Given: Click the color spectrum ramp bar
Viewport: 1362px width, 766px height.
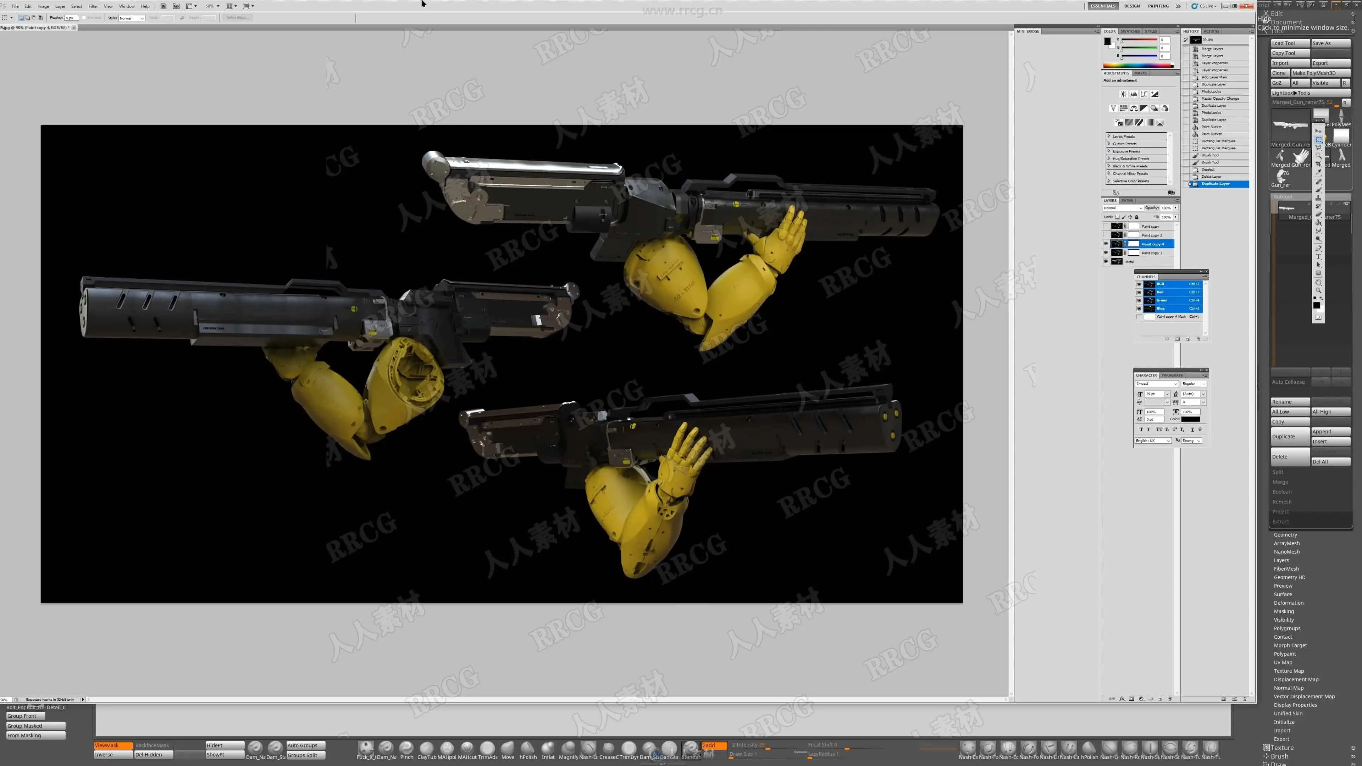Looking at the screenshot, I should click(x=1138, y=66).
